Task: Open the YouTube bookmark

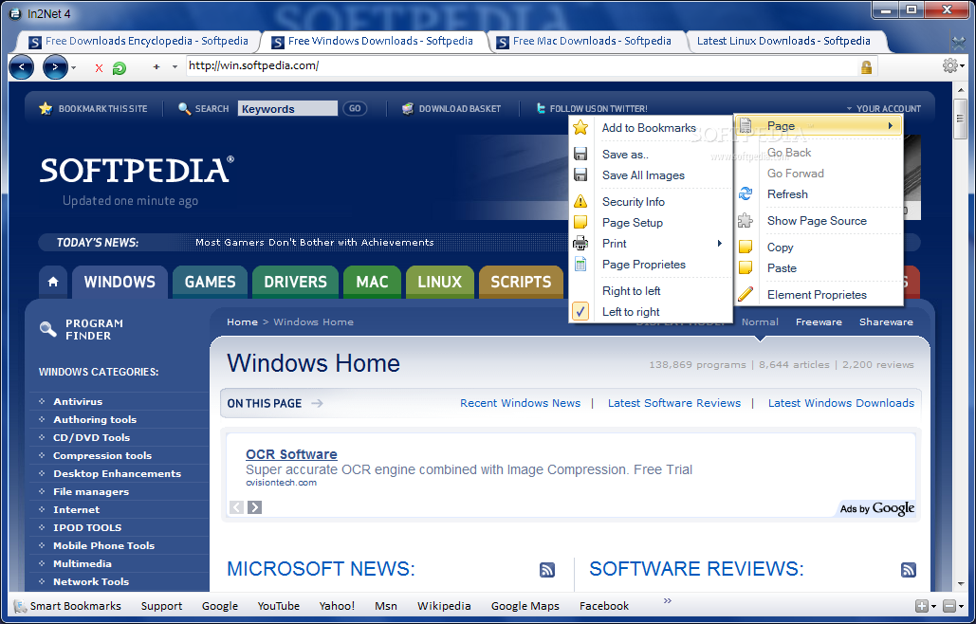Action: (278, 606)
